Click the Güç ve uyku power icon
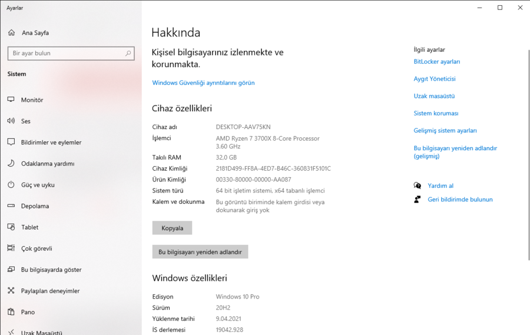Screen dimensions: 530x335 coord(11,185)
